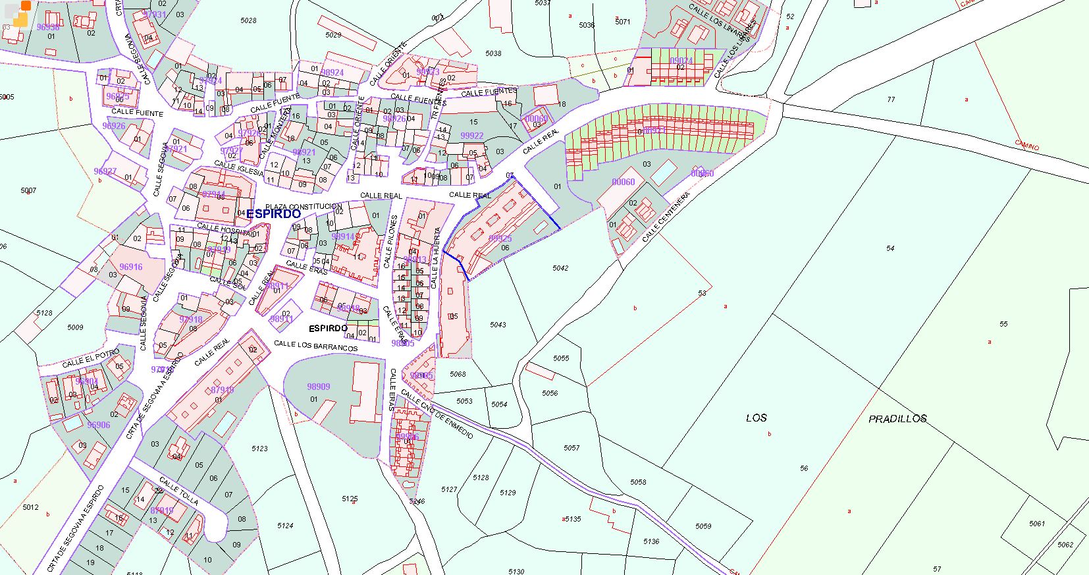The height and width of the screenshot is (575, 1089).
Task: Select the CALLE PILONES street label
Action: coord(391,241)
